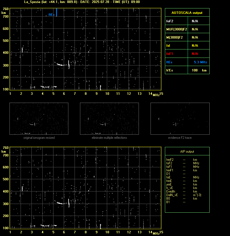The width and height of the screenshot is (230, 236).
Task: Click the N/A value for foF2
Action: click(195, 21)
